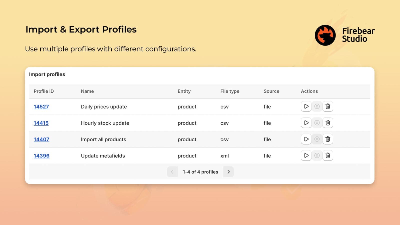Screen dimensions: 400x225
Task: Open profile 14415
Action: [41, 123]
